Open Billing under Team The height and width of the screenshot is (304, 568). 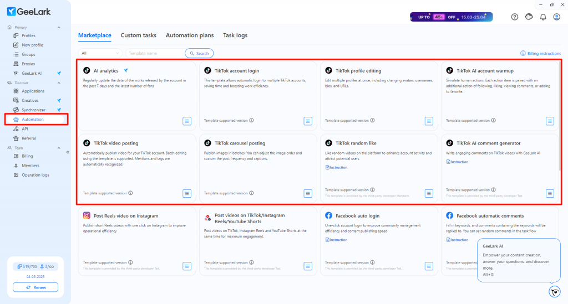pos(27,156)
